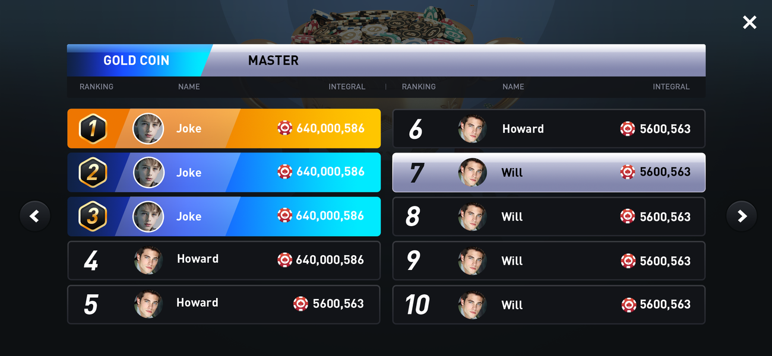Select rank 6 Howard row
This screenshot has width=772, height=356.
(549, 129)
